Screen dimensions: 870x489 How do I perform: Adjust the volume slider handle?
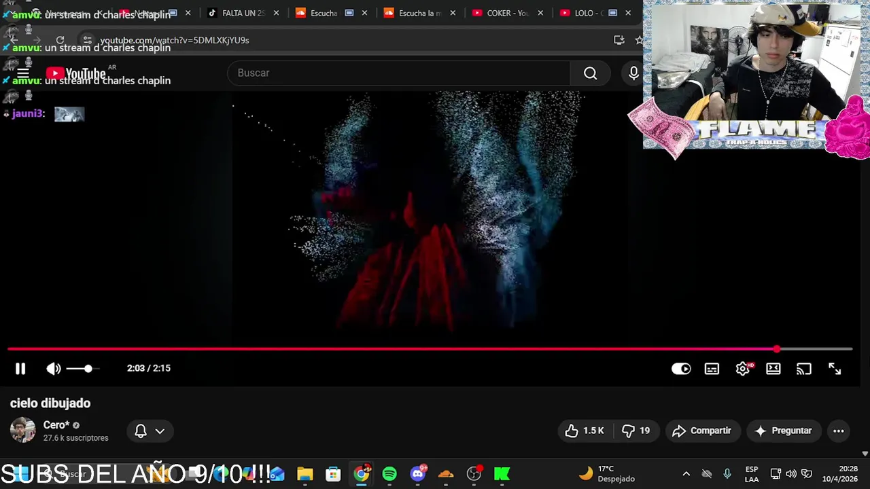pyautogui.click(x=88, y=368)
